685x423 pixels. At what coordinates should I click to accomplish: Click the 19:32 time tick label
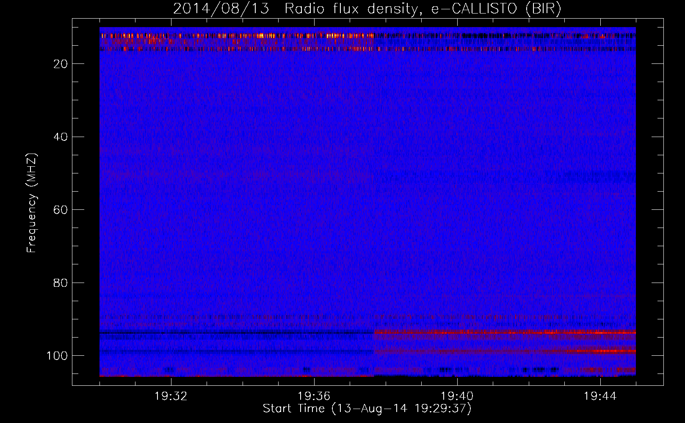[171, 396]
